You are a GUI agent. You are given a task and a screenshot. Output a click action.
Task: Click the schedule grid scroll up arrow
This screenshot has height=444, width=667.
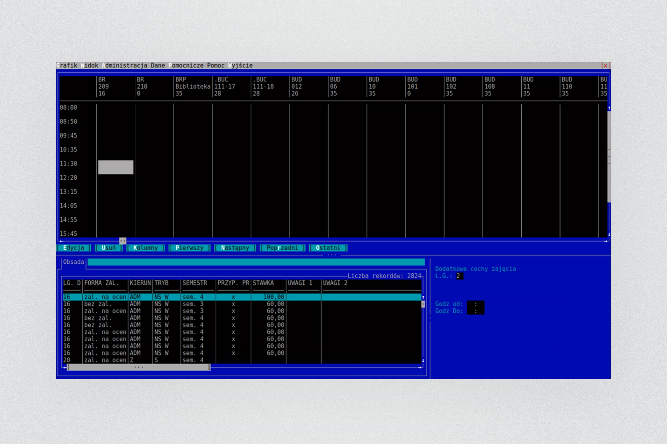(609, 108)
